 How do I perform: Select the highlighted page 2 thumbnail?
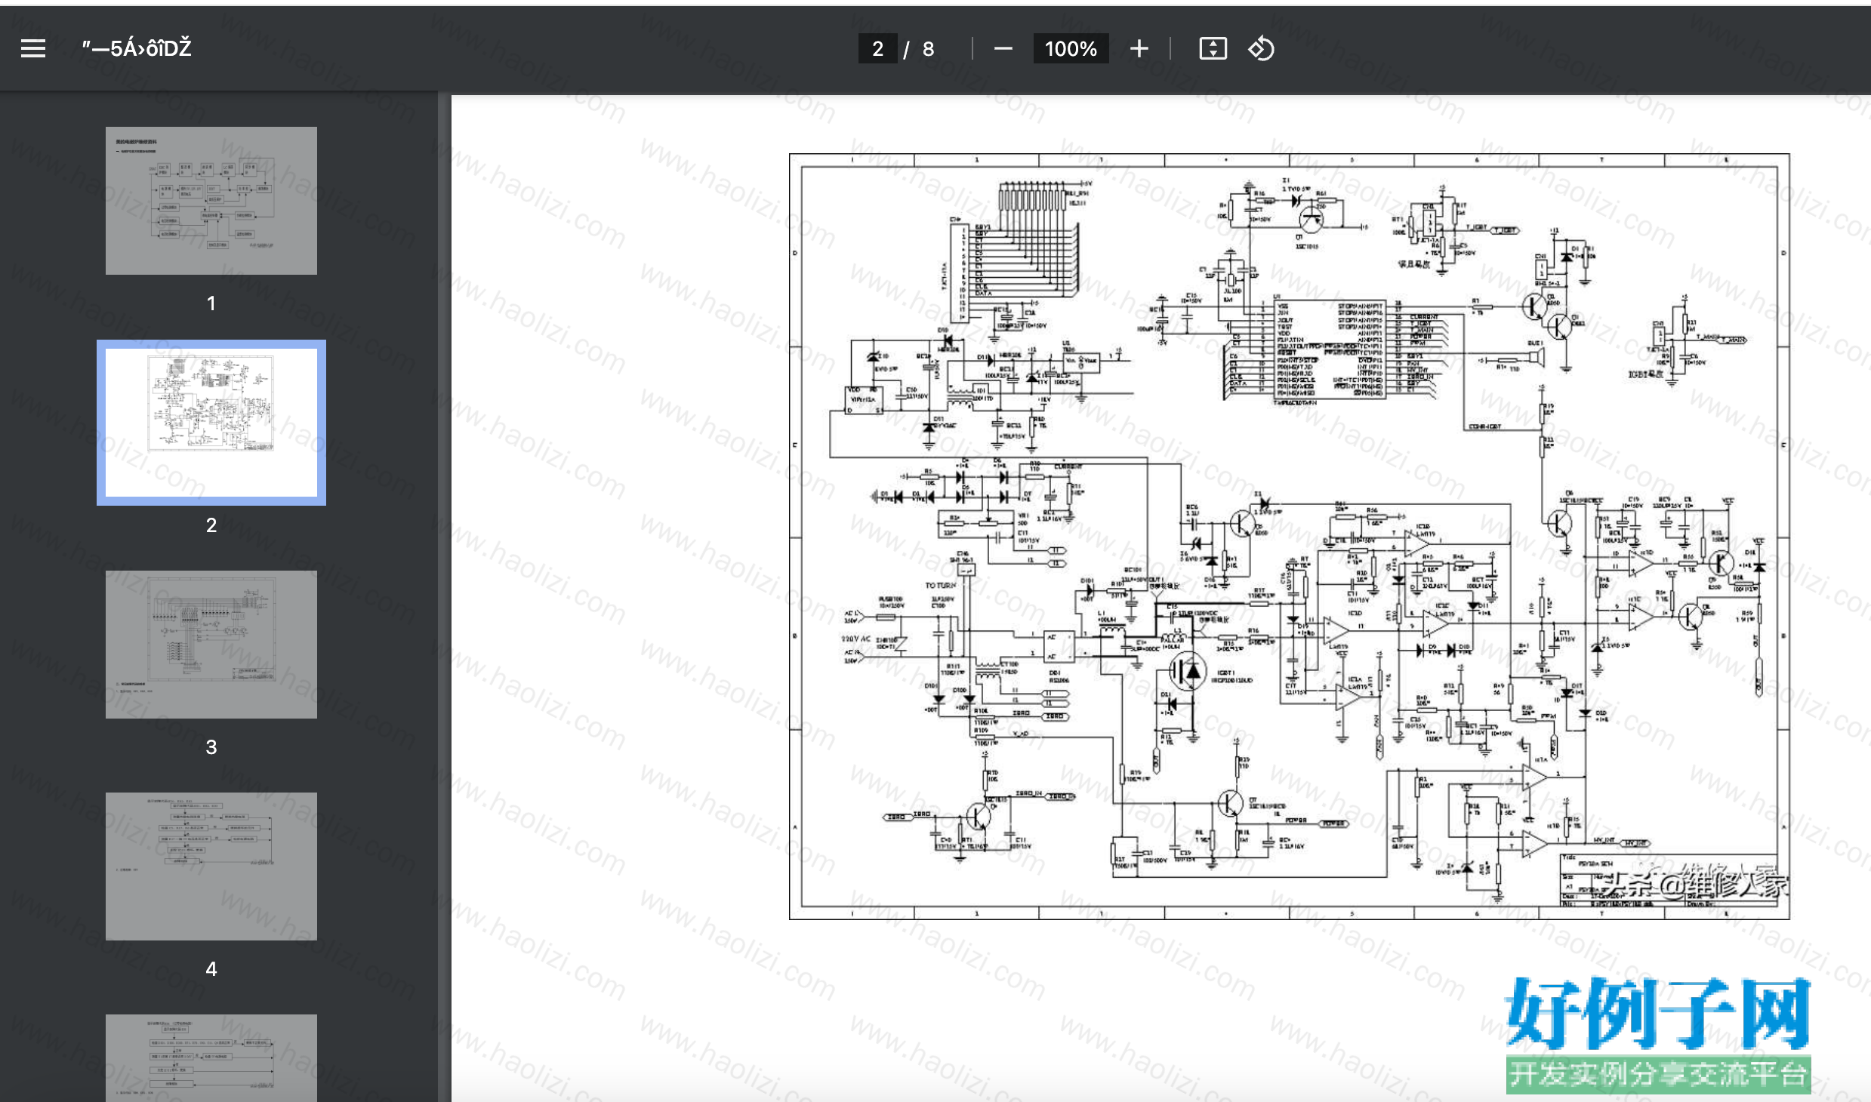point(211,423)
